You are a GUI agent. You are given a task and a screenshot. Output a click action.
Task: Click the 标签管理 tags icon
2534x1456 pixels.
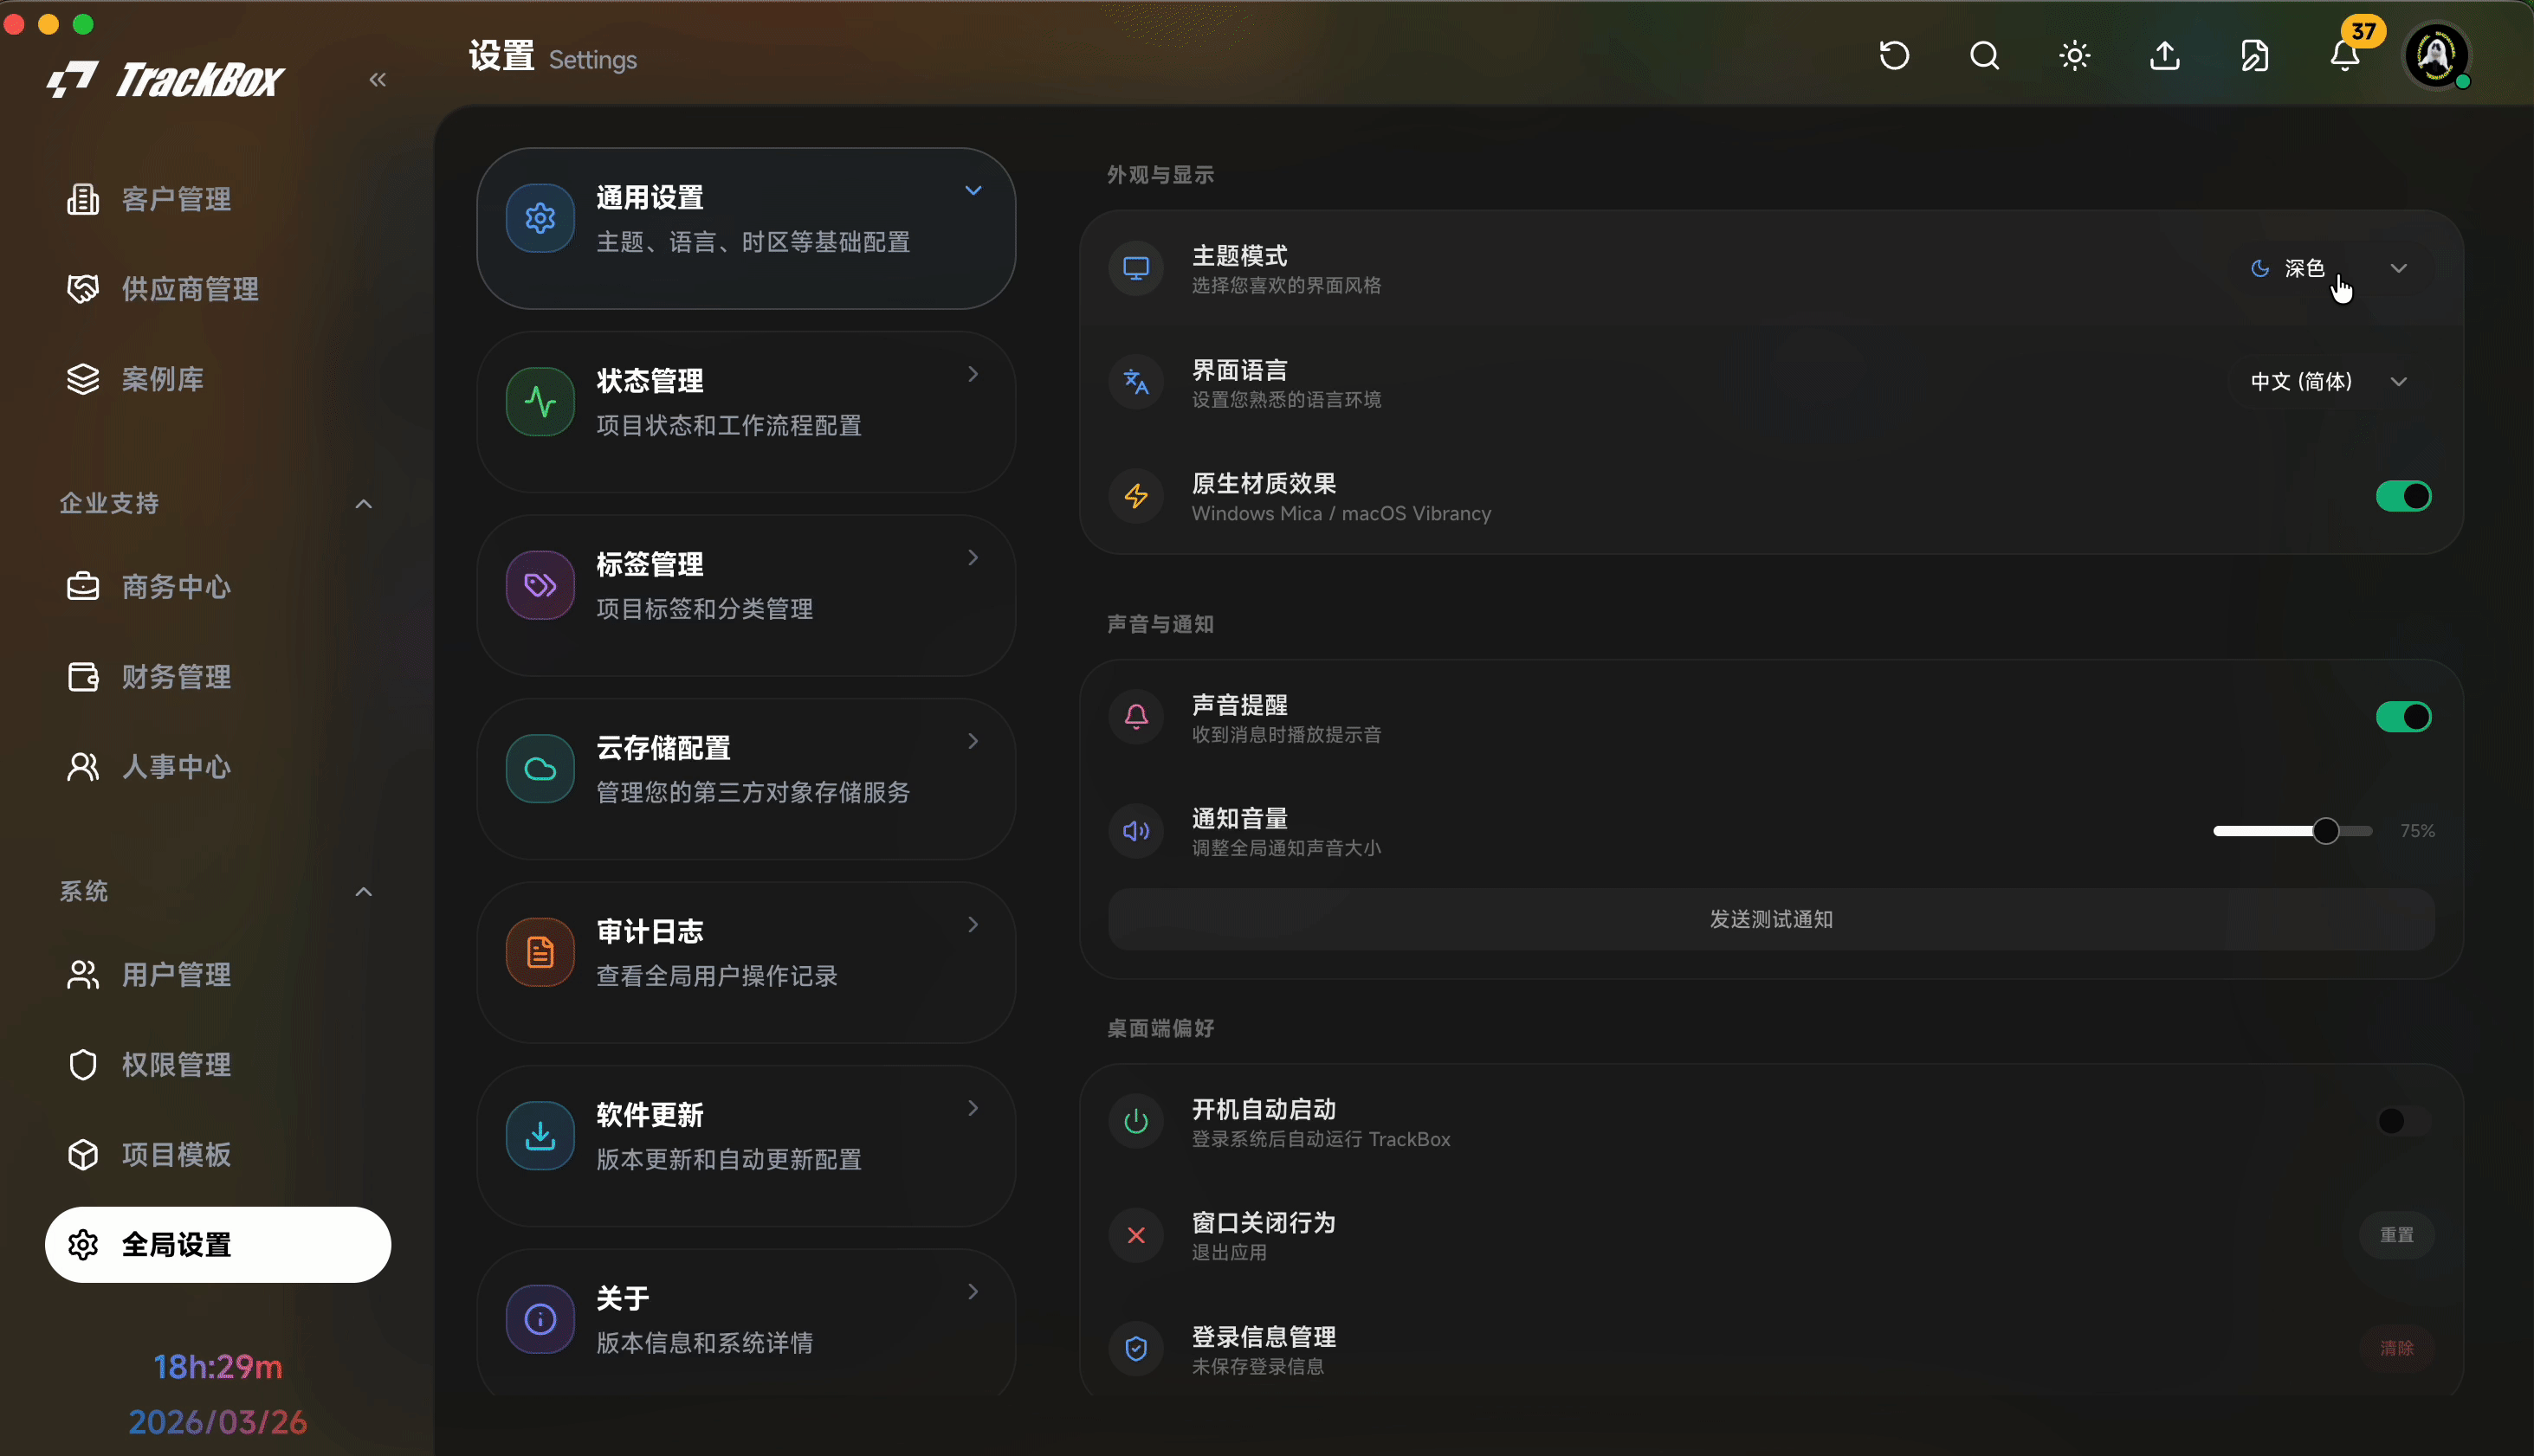tap(540, 585)
